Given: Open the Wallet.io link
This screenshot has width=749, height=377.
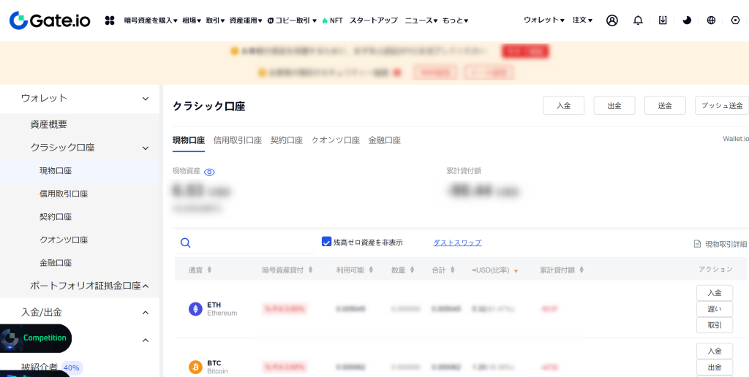Looking at the screenshot, I should 736,139.
